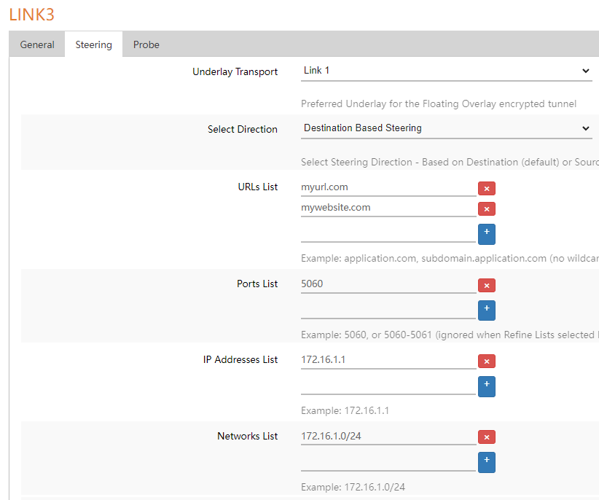
Task: Add a new network to Networks List
Action: 486,462
